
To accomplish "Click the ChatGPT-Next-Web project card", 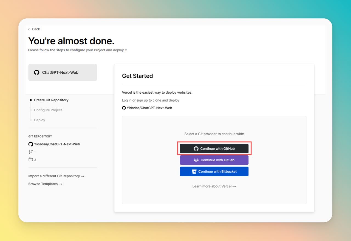I will point(63,73).
